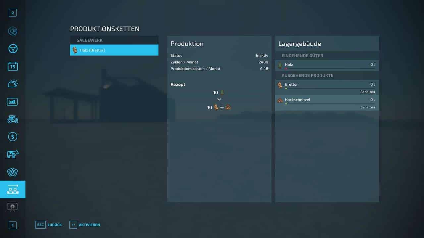Click the Holz incoming goods fill bar
The image size is (424, 238).
pyautogui.click(x=330, y=69)
